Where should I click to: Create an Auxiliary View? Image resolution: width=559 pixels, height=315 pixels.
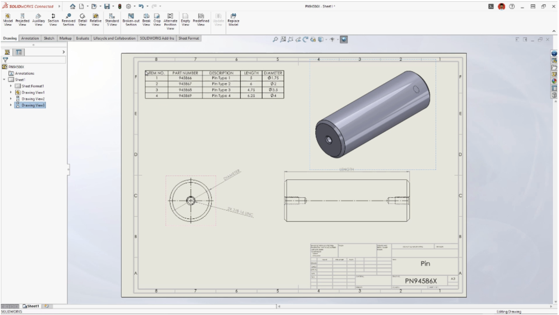pyautogui.click(x=38, y=20)
